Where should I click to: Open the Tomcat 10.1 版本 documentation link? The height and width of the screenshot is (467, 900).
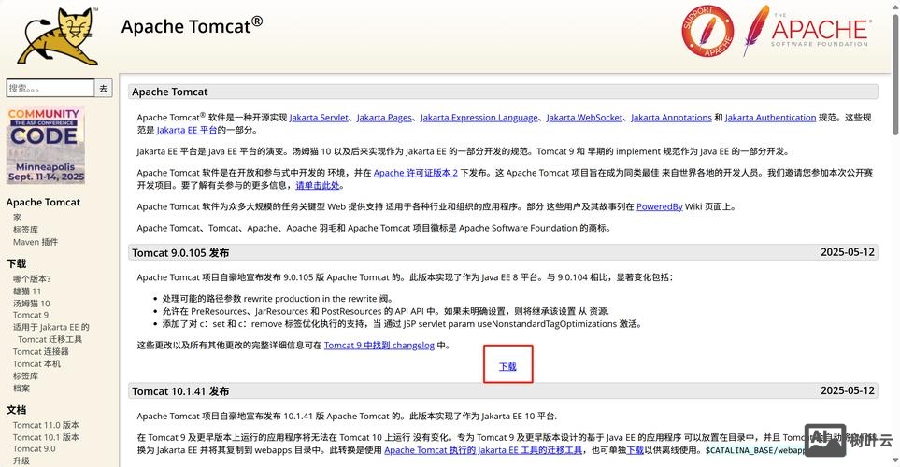(x=46, y=437)
